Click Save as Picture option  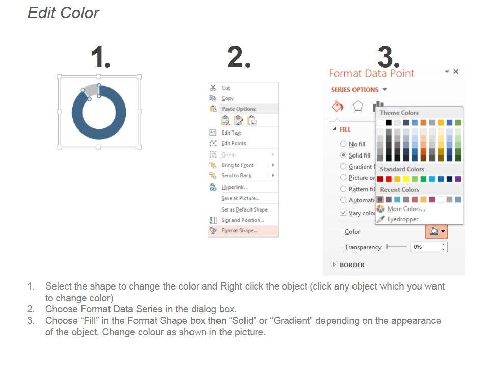coord(240,198)
